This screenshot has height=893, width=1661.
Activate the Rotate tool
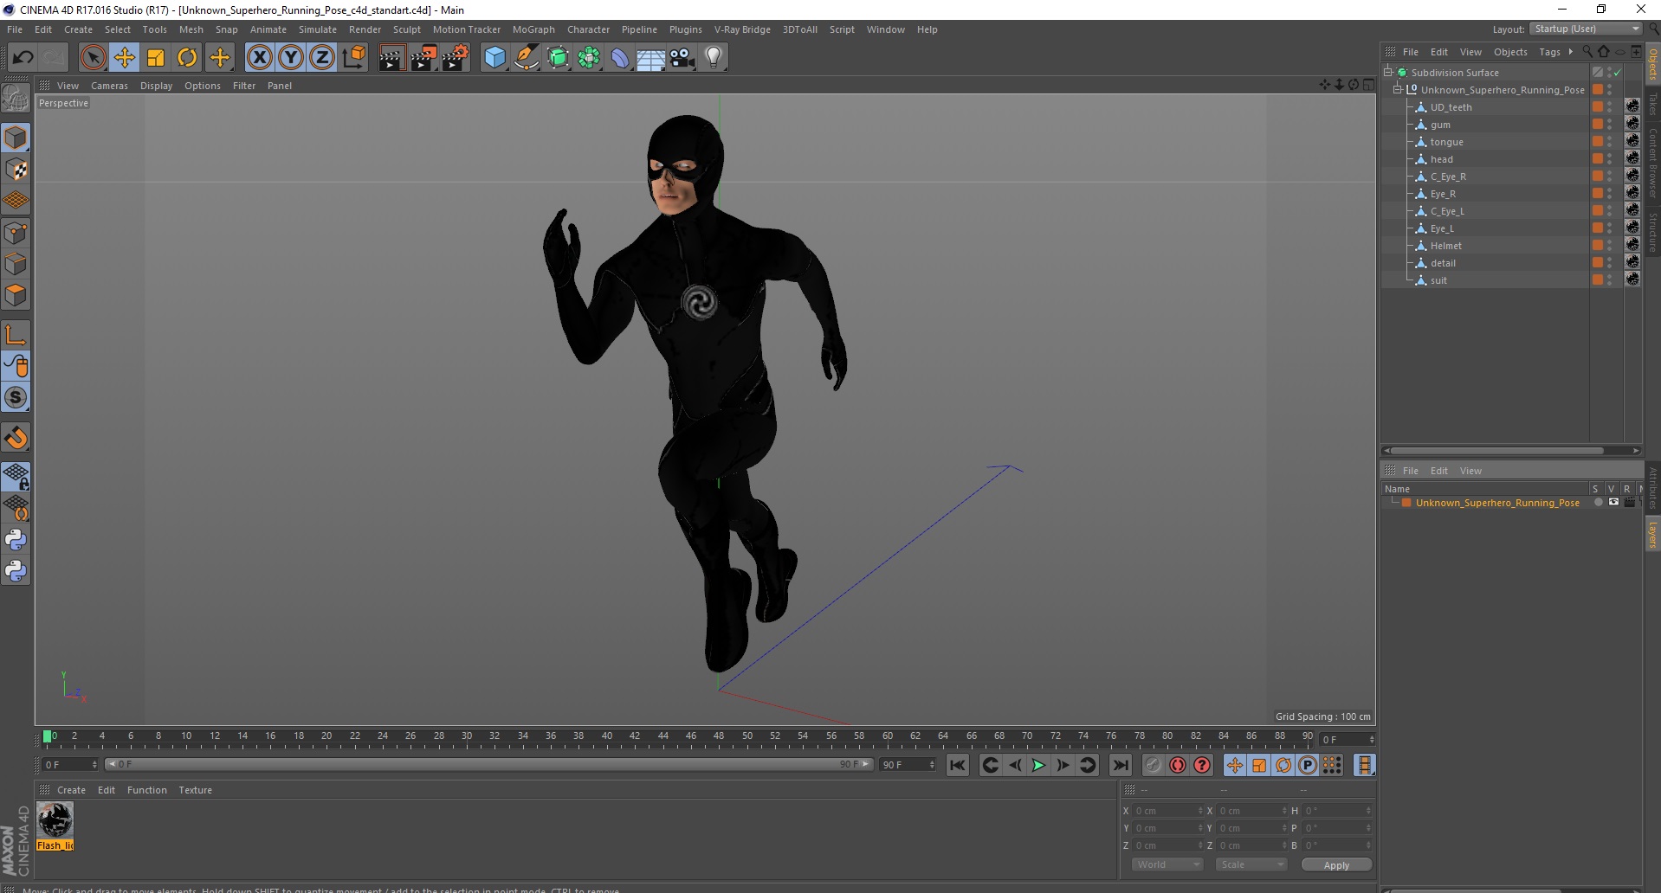pyautogui.click(x=187, y=58)
